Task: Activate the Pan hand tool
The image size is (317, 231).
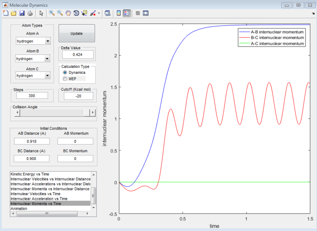Action: click(x=68, y=13)
